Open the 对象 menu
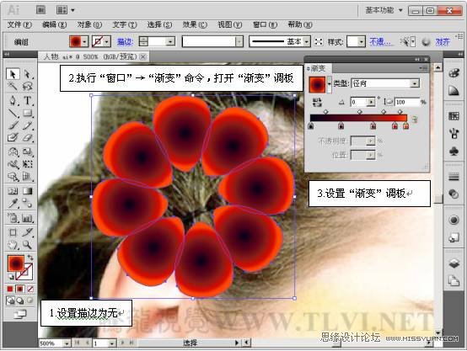467x351 pixels. [x=89, y=24]
